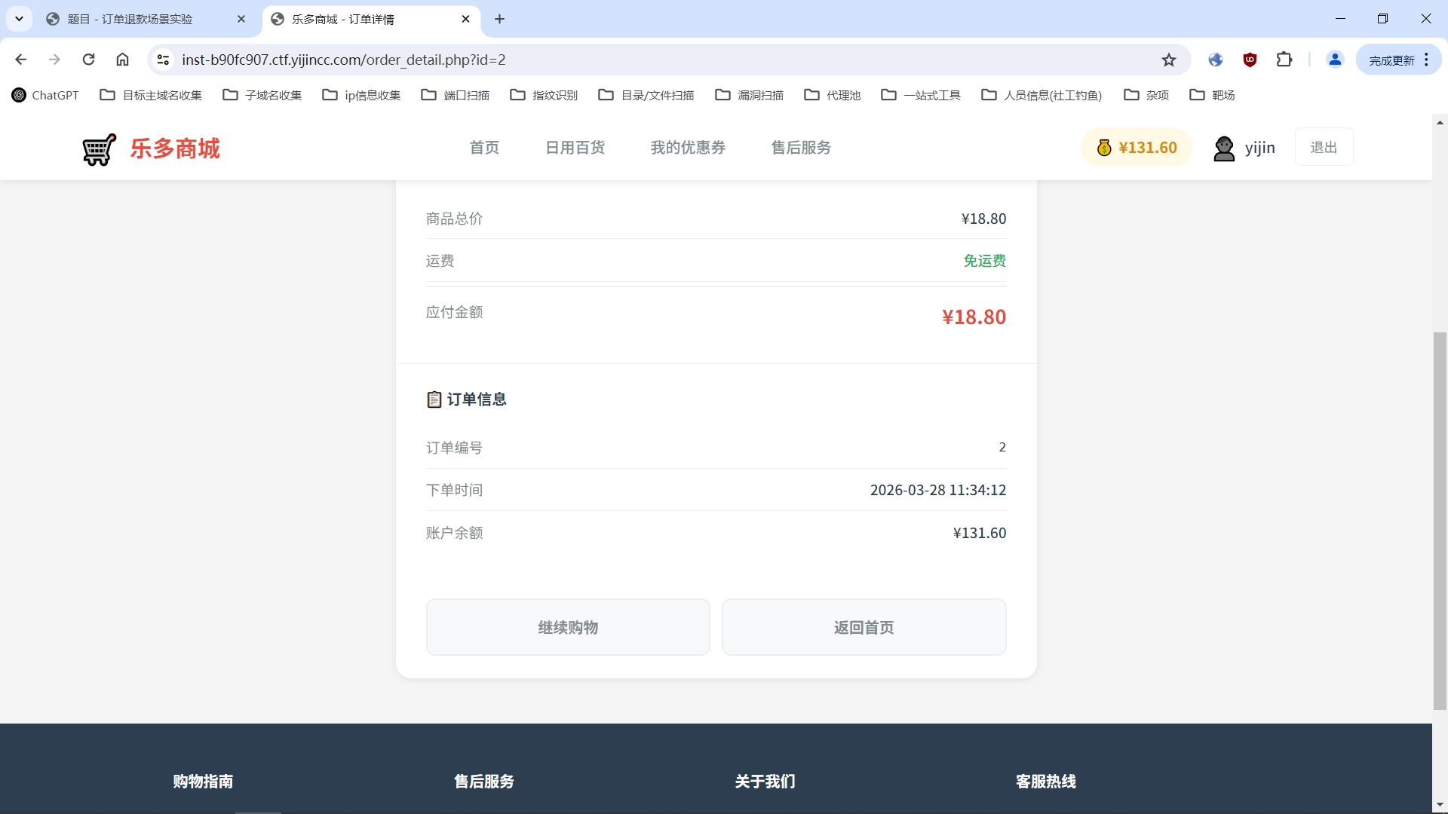The height and width of the screenshot is (814, 1448).
Task: Open the 端口扫描 bookmark folder
Action: 456,95
